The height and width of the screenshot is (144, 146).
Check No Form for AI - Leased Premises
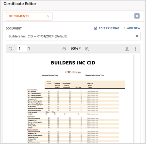pyautogui.click(x=81, y=95)
